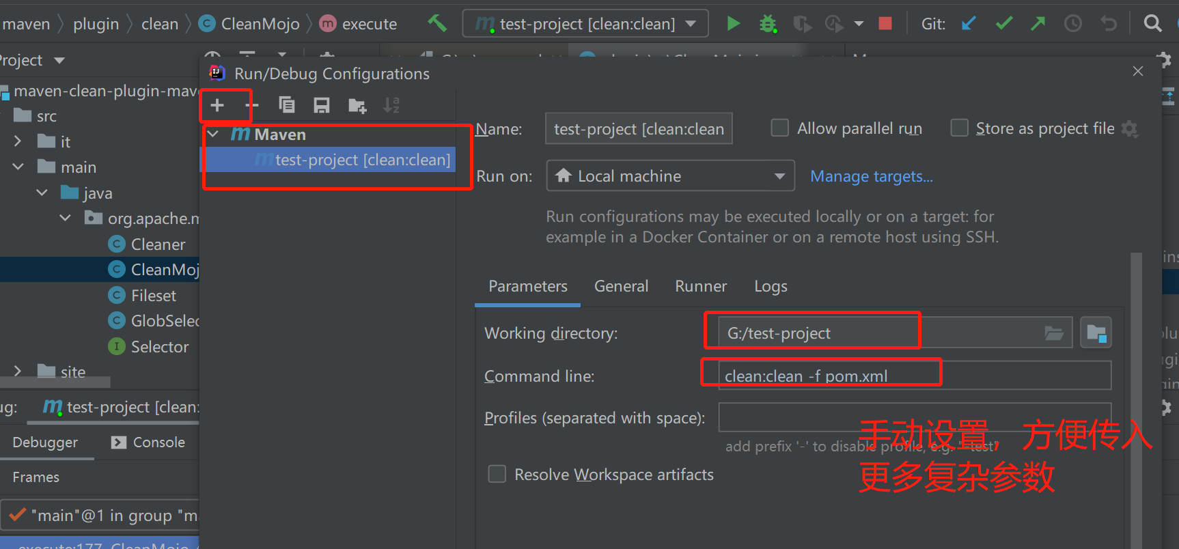Click the Git Update Project blue arrow
Image resolution: width=1179 pixels, height=549 pixels.
[969, 24]
